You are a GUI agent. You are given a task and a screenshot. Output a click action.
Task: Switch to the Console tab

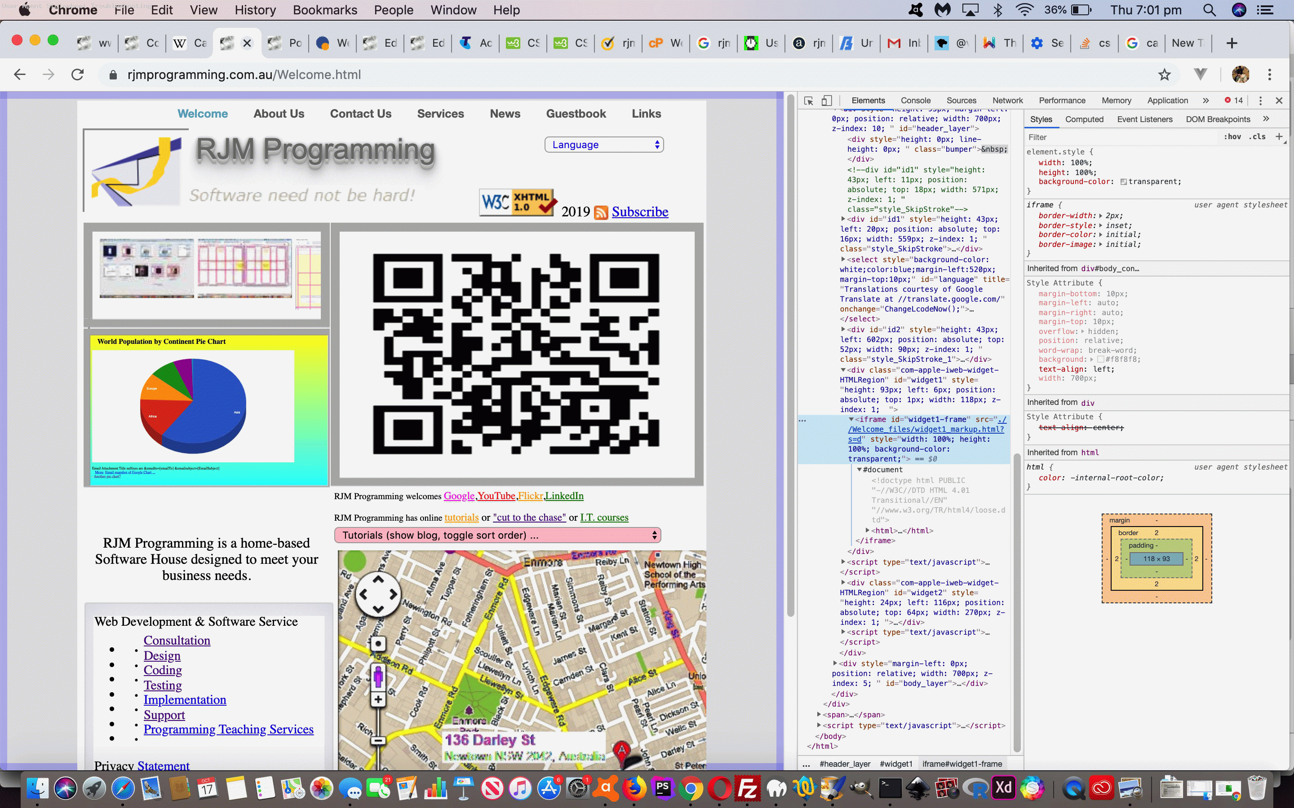[x=915, y=101]
